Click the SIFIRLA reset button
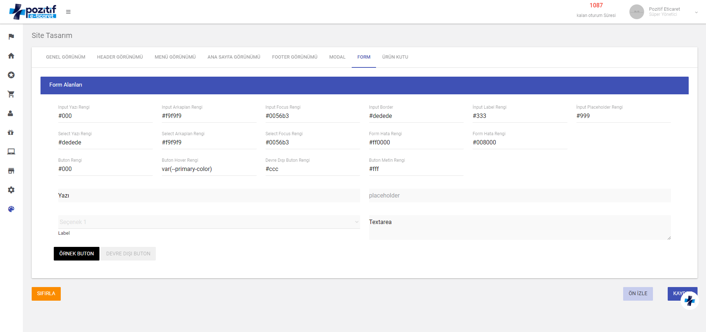 pos(46,294)
